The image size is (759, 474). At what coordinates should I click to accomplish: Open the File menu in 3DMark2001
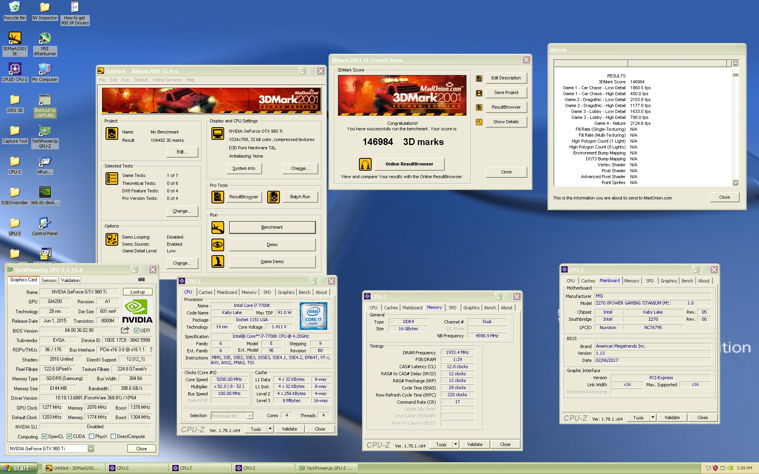102,80
